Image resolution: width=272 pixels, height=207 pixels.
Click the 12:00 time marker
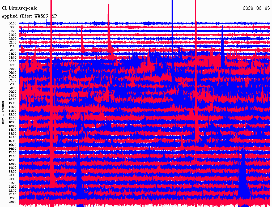pyautogui.click(x=12, y=115)
